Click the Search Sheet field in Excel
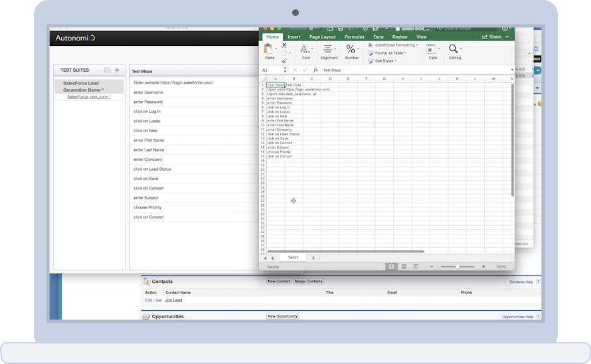 click(466, 29)
